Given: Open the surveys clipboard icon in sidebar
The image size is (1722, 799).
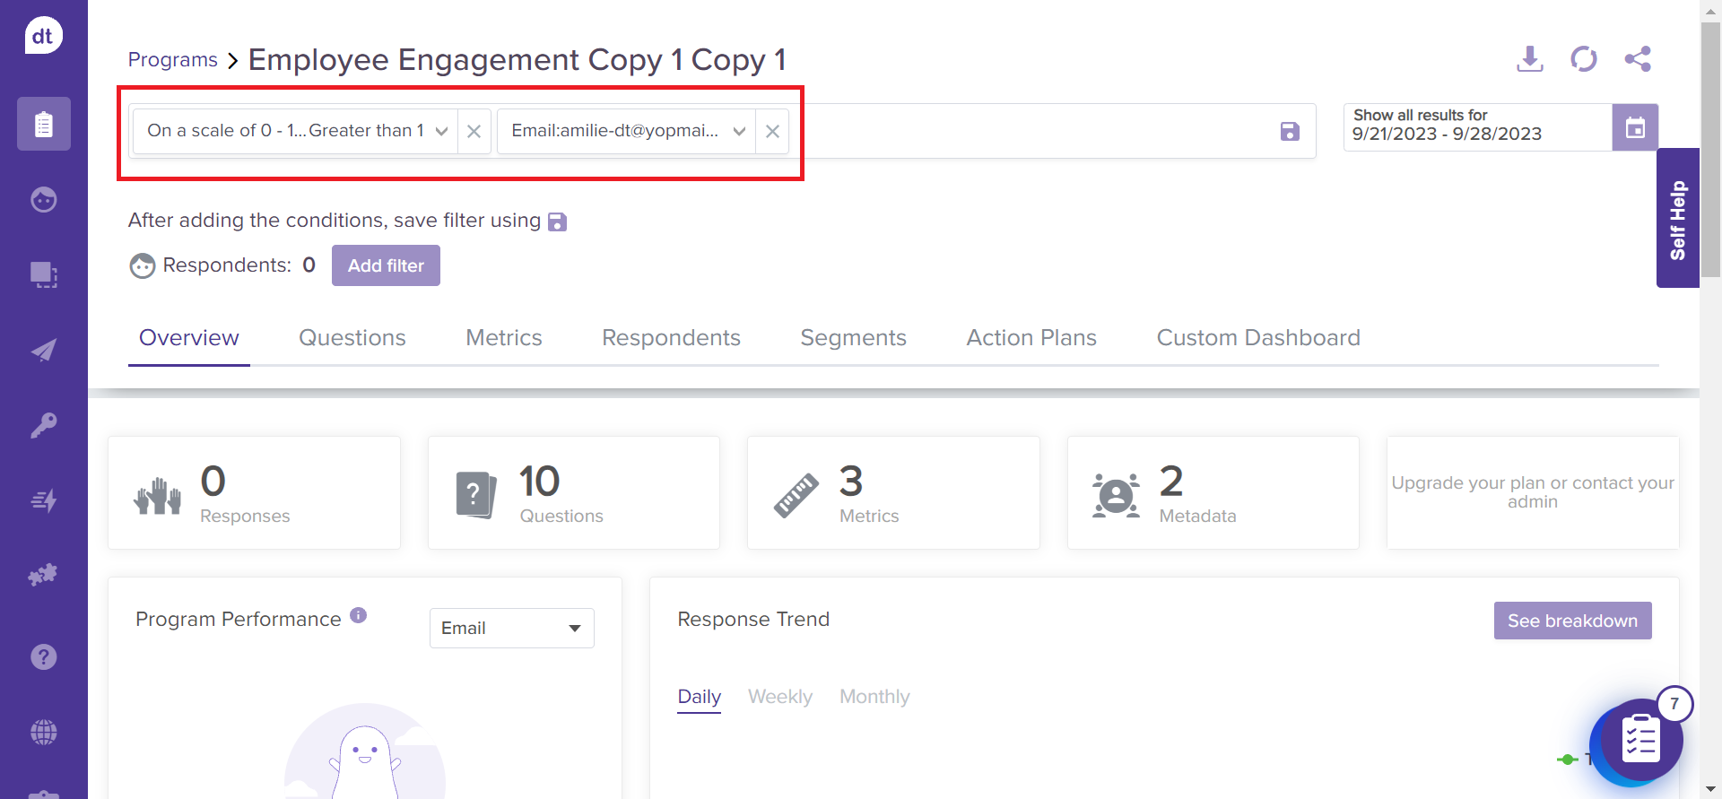Looking at the screenshot, I should [x=43, y=124].
